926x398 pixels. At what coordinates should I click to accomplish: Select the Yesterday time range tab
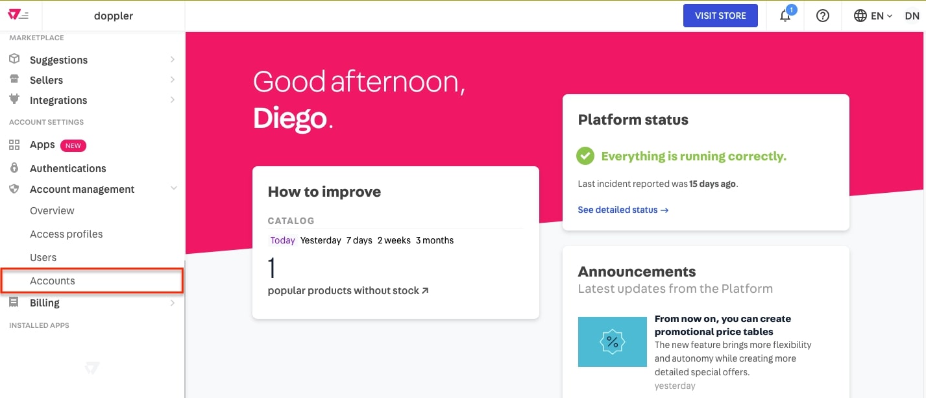321,240
